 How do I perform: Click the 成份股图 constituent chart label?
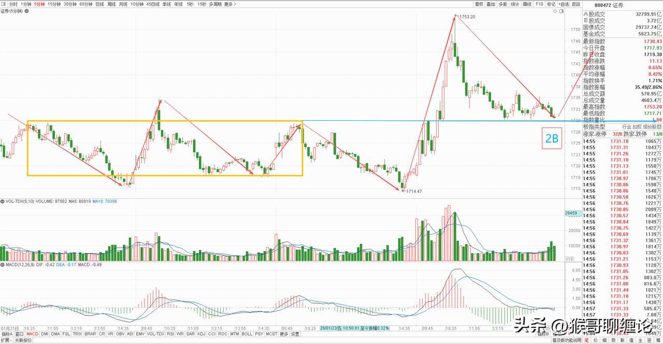tap(653, 127)
